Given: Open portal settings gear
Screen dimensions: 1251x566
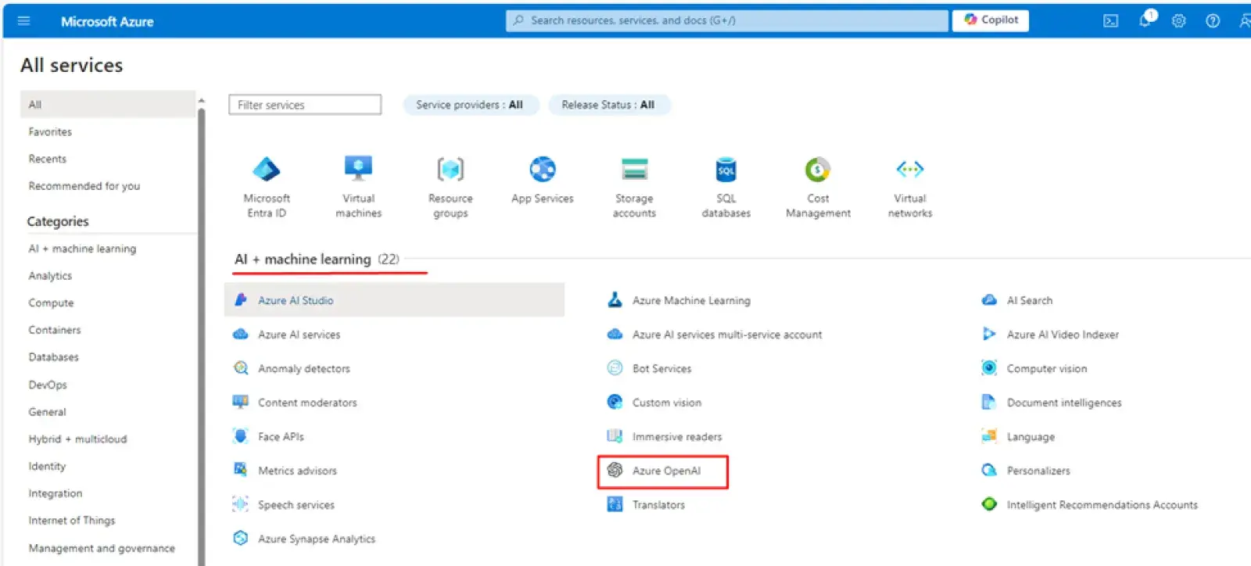Looking at the screenshot, I should (1179, 21).
